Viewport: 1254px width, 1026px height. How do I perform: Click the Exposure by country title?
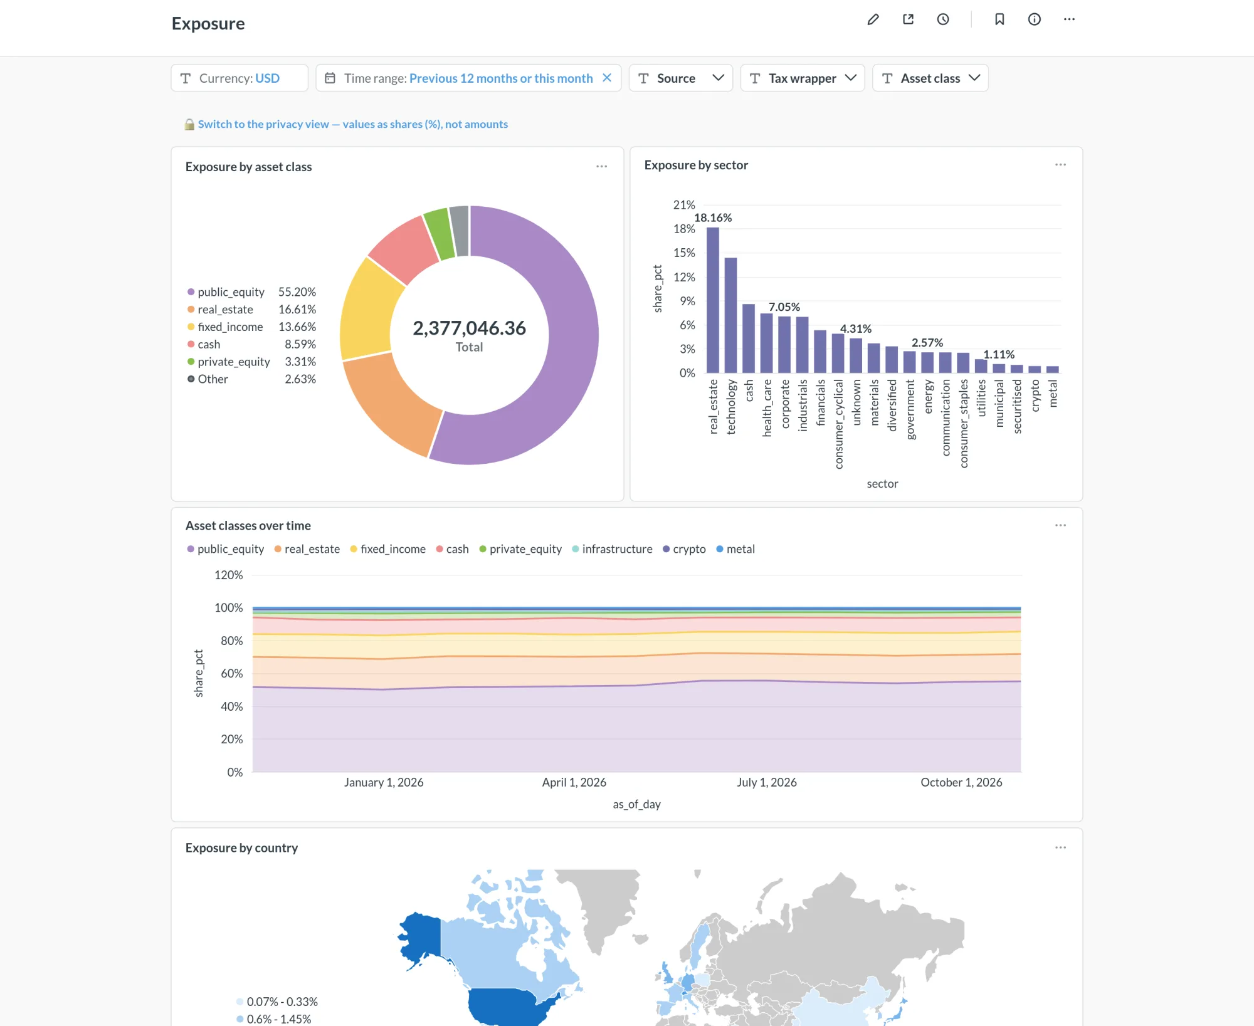(241, 848)
